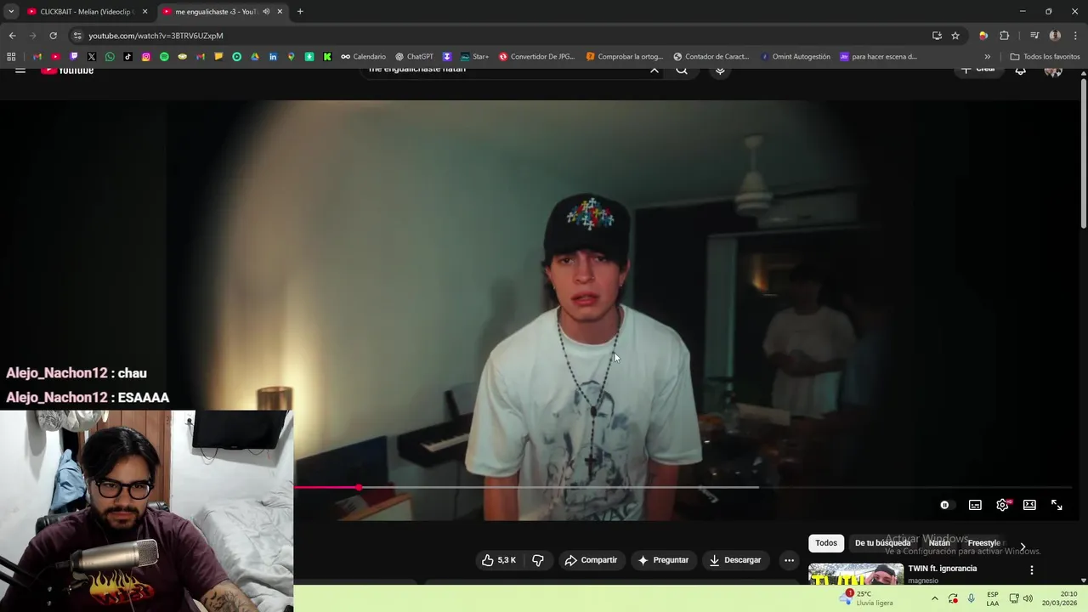Click the Descargar button
1088x612 pixels.
tap(735, 560)
